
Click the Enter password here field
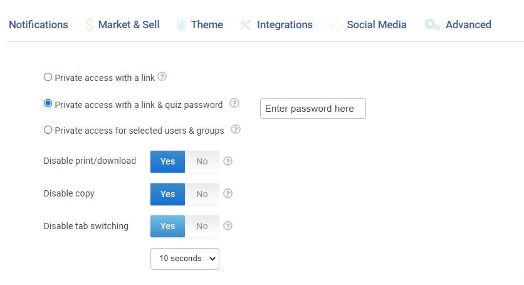313,109
